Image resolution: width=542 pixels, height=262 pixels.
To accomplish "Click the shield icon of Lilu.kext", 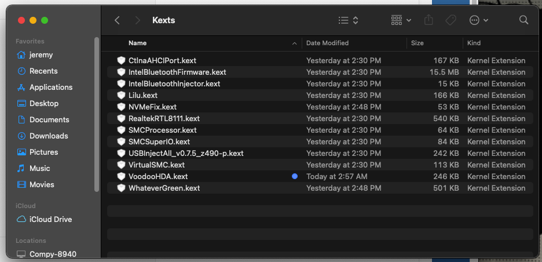I will [121, 95].
